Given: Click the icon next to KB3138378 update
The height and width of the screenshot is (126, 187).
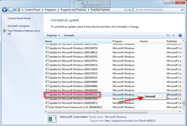Looking at the screenshot, I should pyautogui.click(x=47, y=48).
